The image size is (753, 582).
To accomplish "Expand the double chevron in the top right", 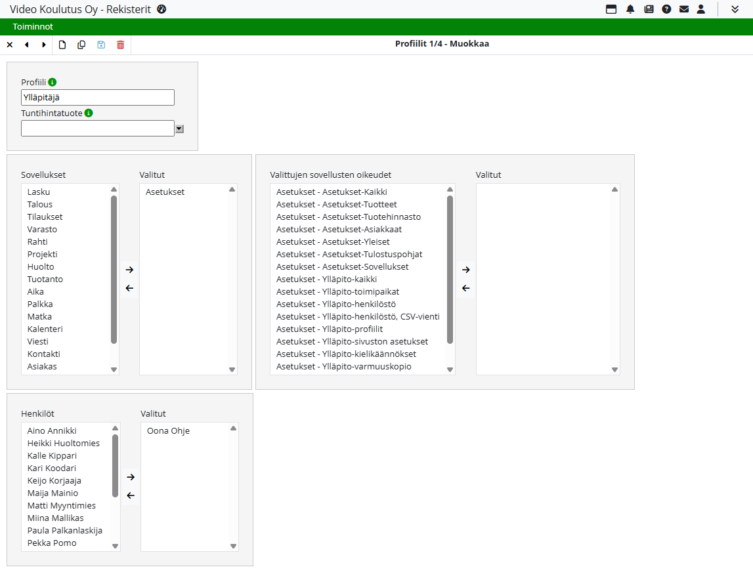I will coord(735,9).
